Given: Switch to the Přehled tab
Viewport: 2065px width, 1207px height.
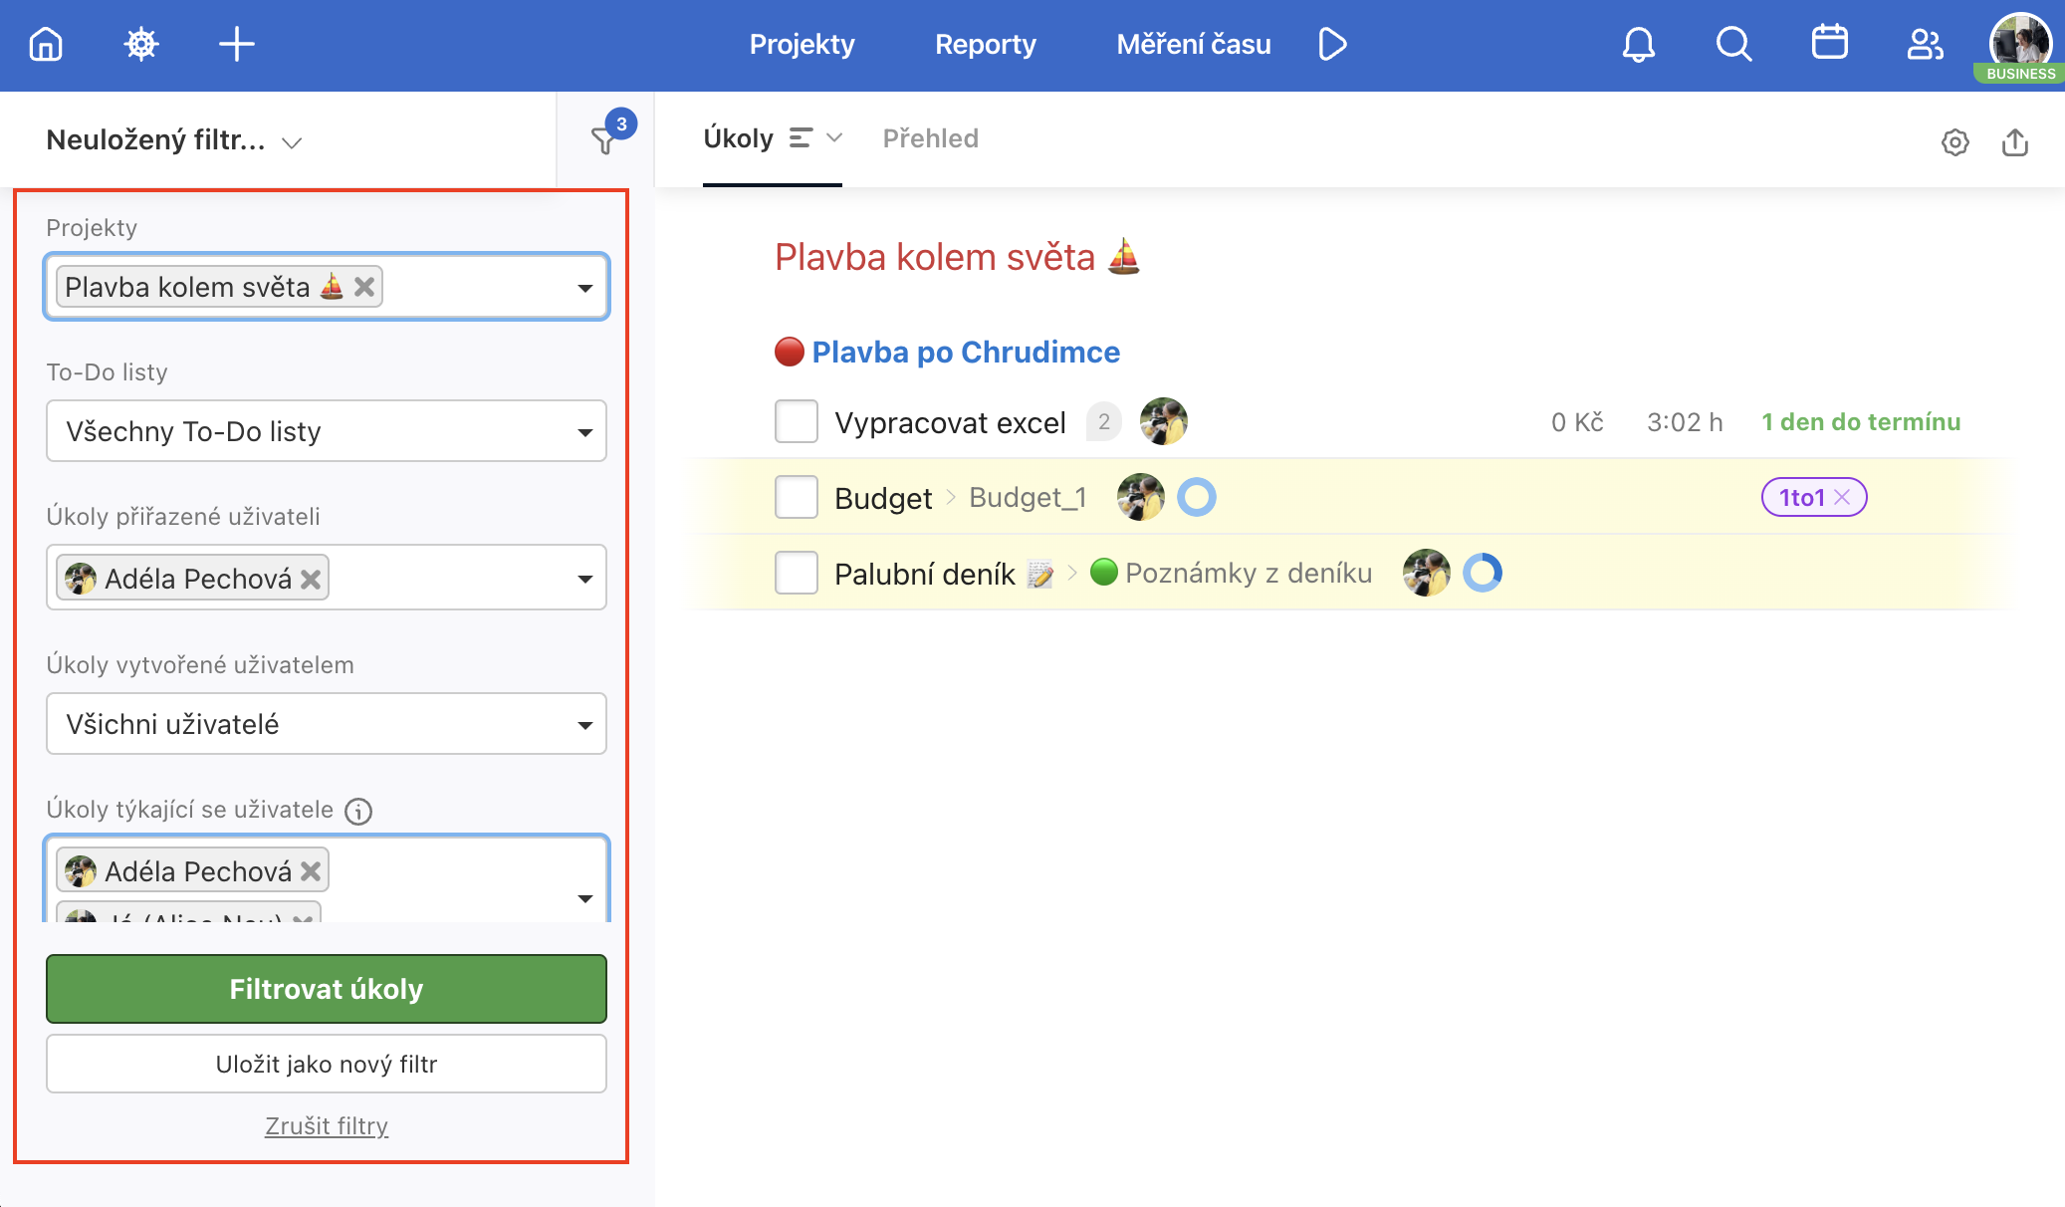Looking at the screenshot, I should click(931, 138).
